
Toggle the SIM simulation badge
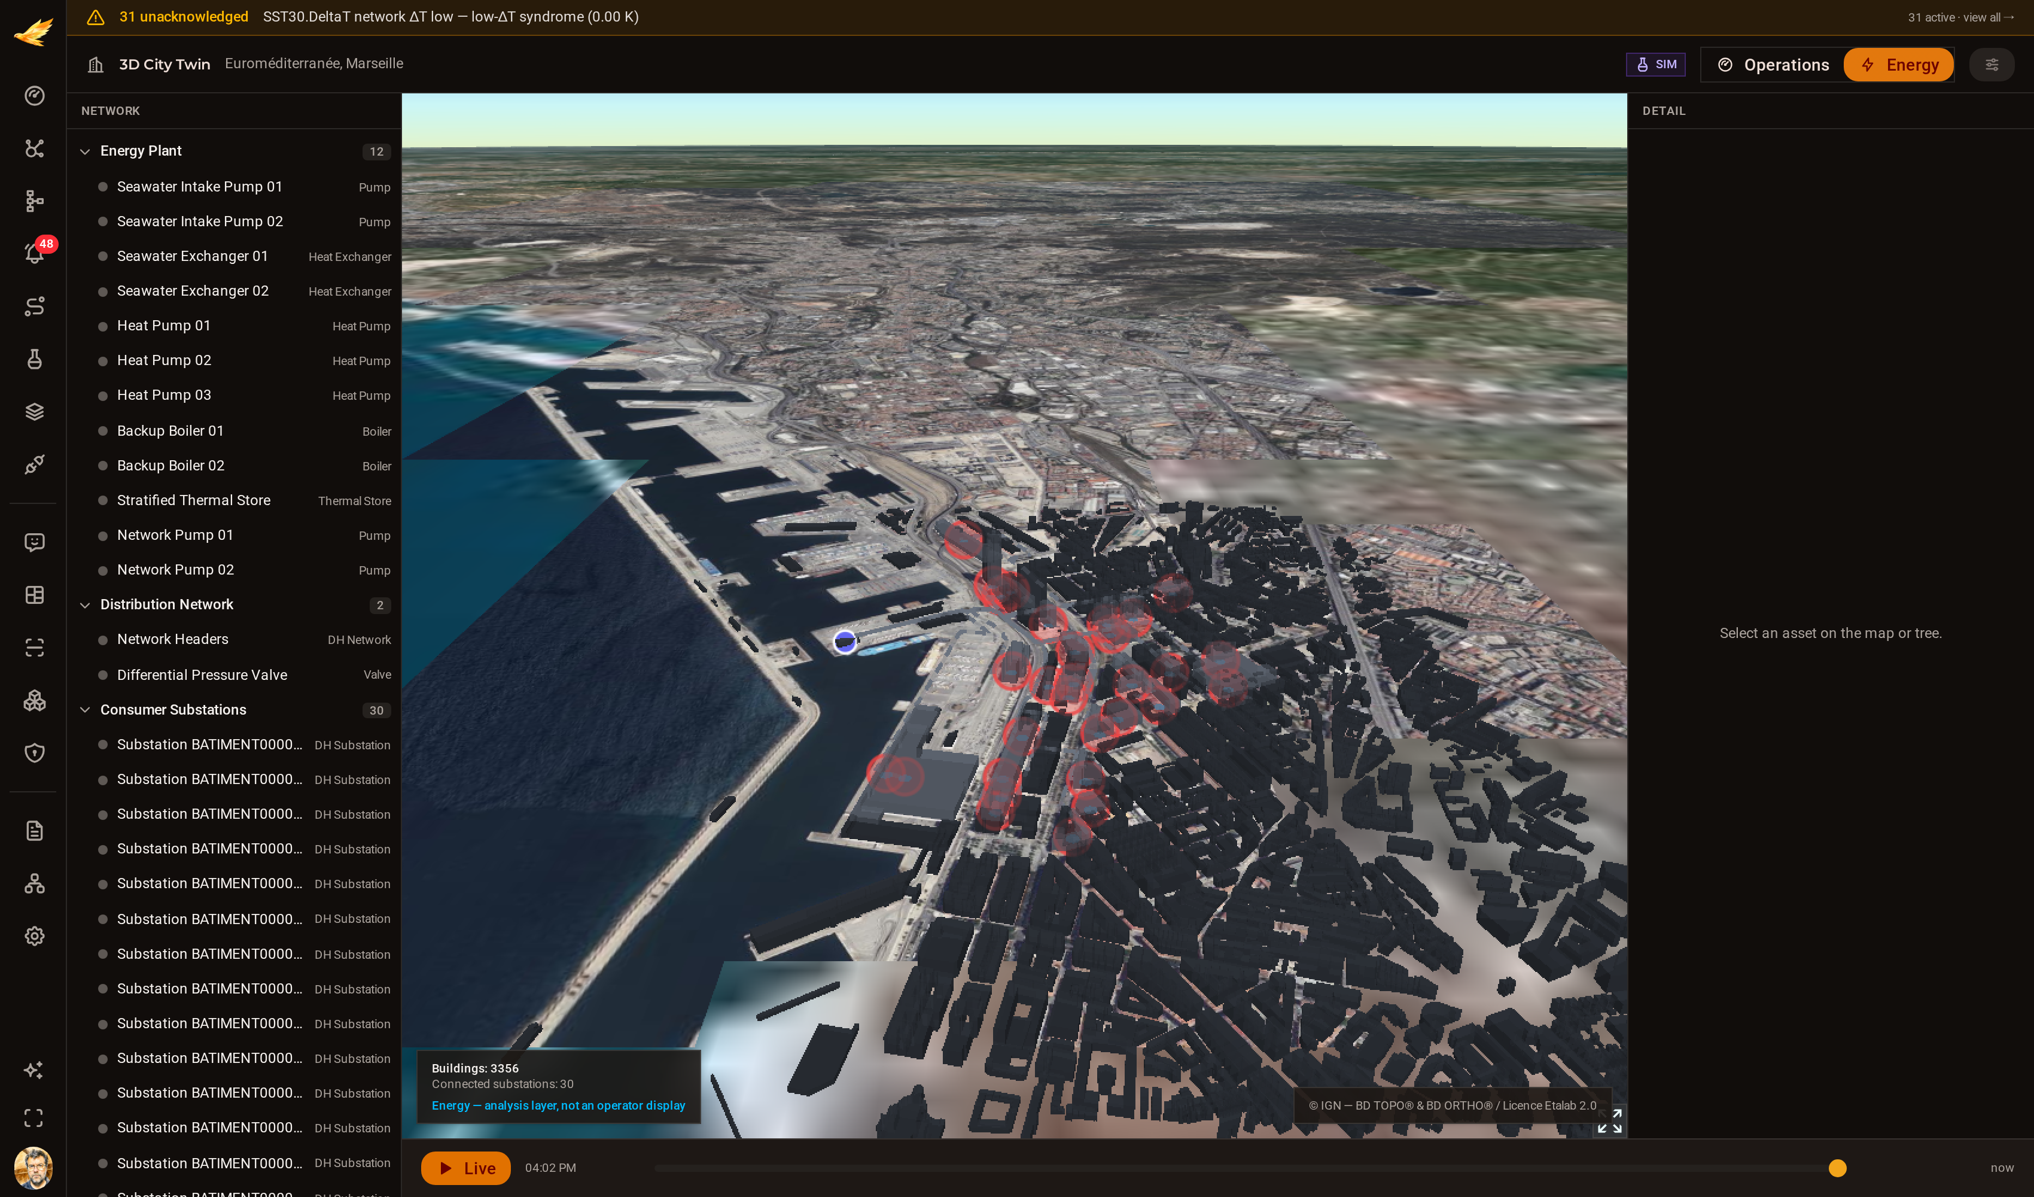pyautogui.click(x=1655, y=65)
